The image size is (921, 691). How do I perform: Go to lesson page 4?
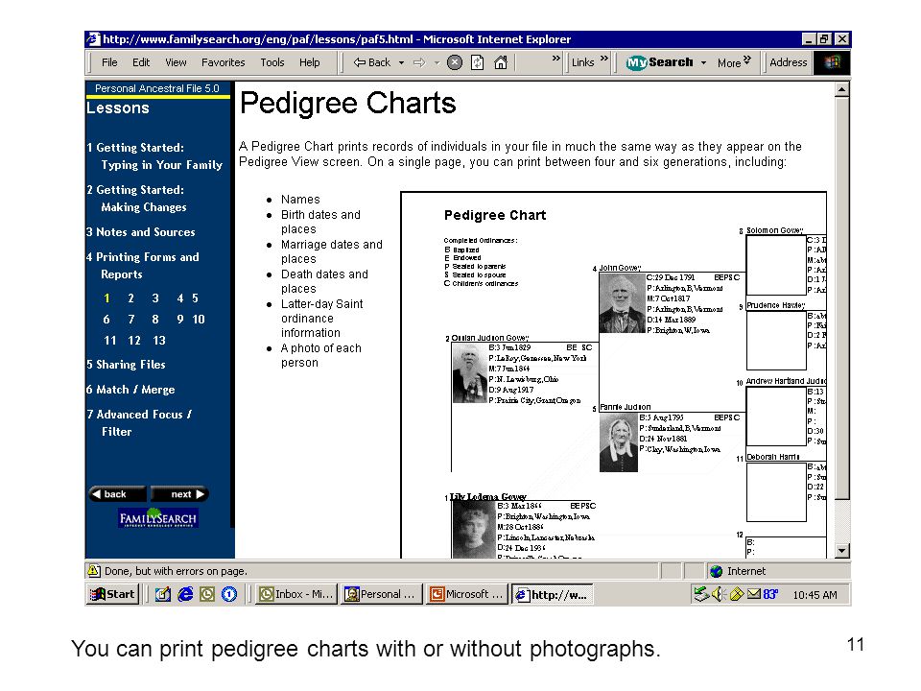coord(180,298)
